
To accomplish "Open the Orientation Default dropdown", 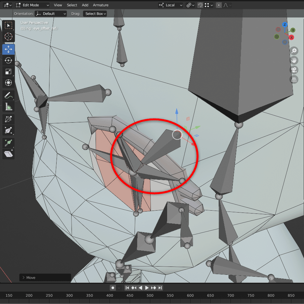I will (x=51, y=14).
